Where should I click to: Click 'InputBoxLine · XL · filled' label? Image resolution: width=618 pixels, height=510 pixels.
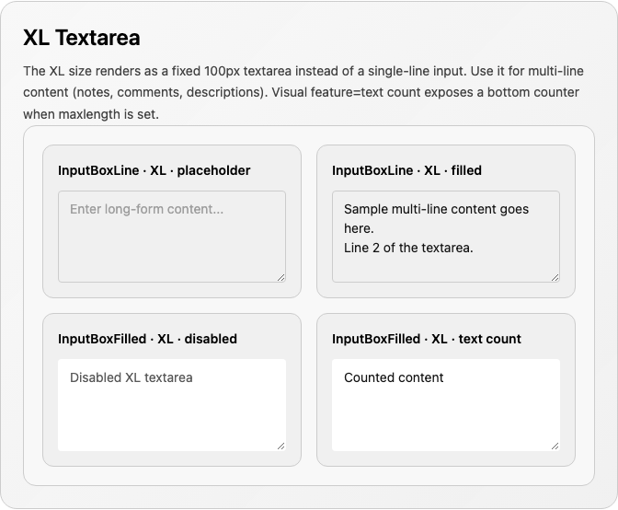pyautogui.click(x=406, y=170)
